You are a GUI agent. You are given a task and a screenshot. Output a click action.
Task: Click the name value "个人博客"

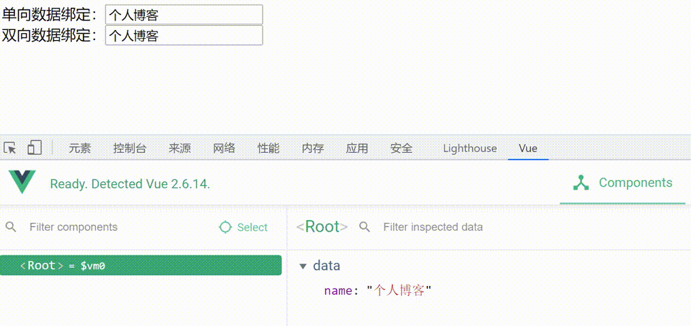click(x=399, y=291)
